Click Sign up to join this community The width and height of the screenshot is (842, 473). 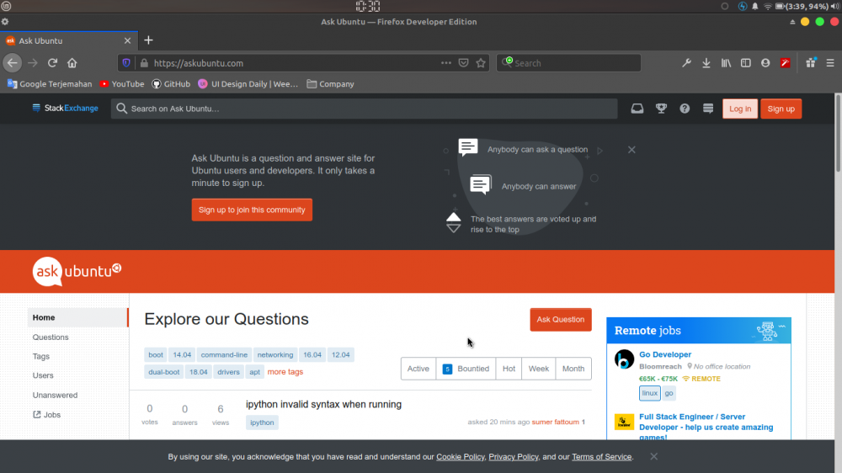tap(252, 210)
